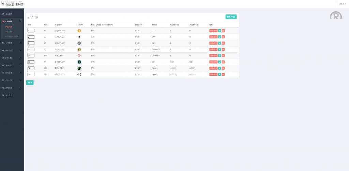349x171 pixels.
Task: Click the edit pencil icon for Bitcoin/USDT row
Action: [x=219, y=31]
